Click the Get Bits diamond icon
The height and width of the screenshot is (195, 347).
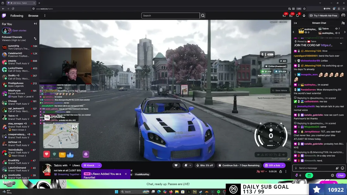[x=304, y=16]
